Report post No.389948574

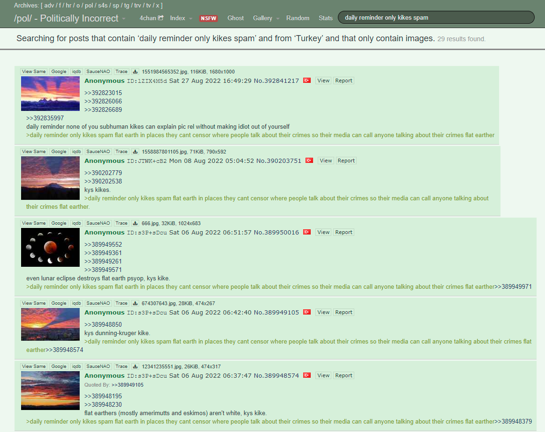point(344,375)
